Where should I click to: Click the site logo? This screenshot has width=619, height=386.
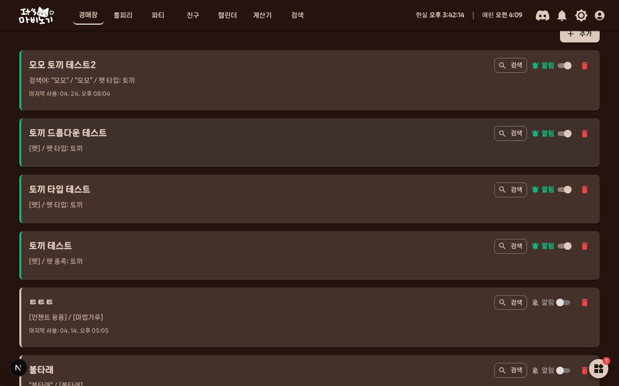tap(36, 15)
